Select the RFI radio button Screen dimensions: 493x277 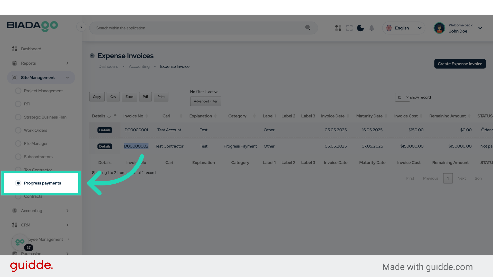coord(18,104)
